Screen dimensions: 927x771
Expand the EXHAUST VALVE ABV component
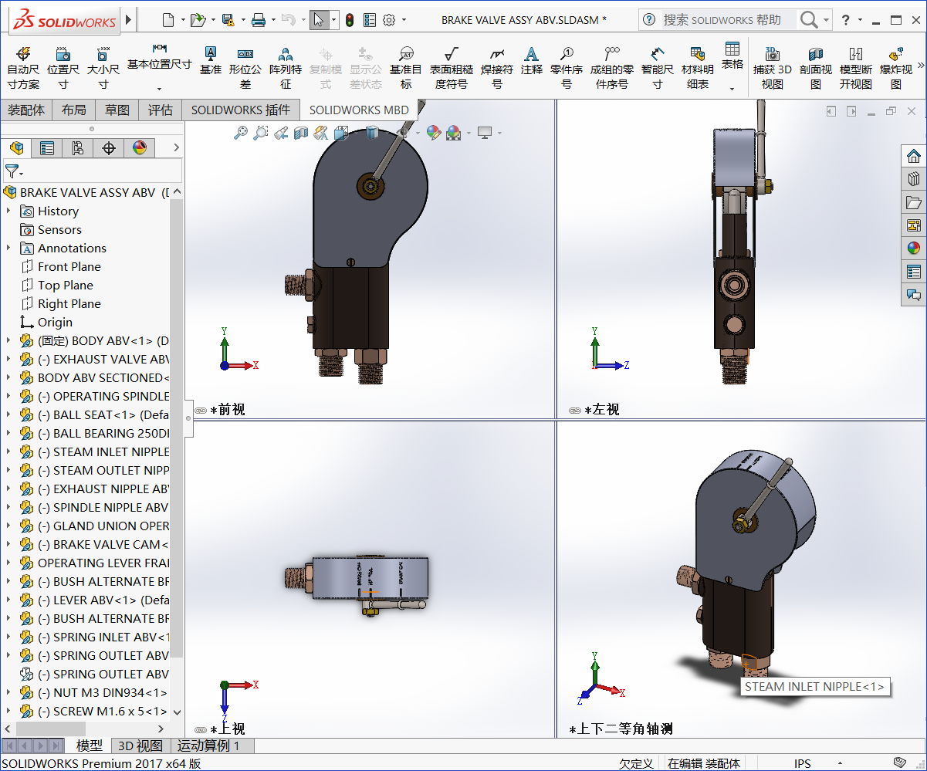pos(8,359)
